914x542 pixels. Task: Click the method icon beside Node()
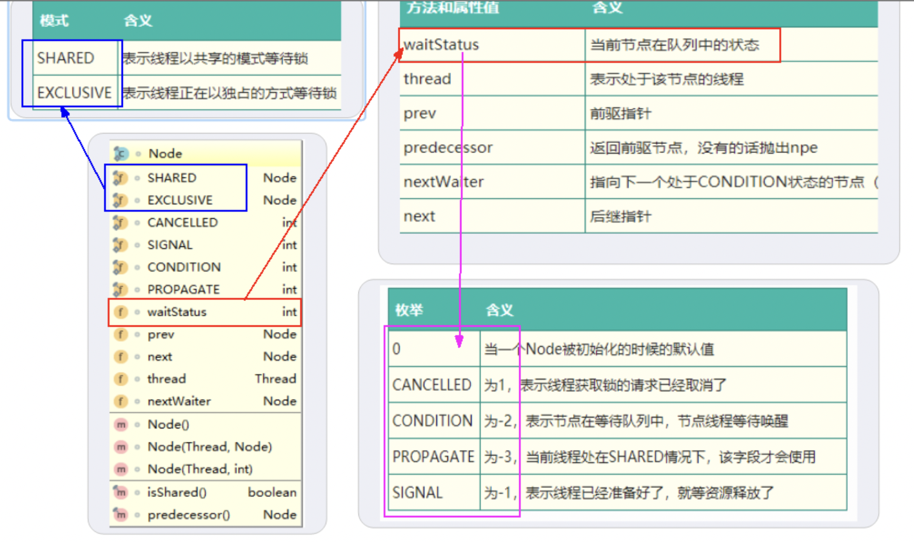pos(121,425)
